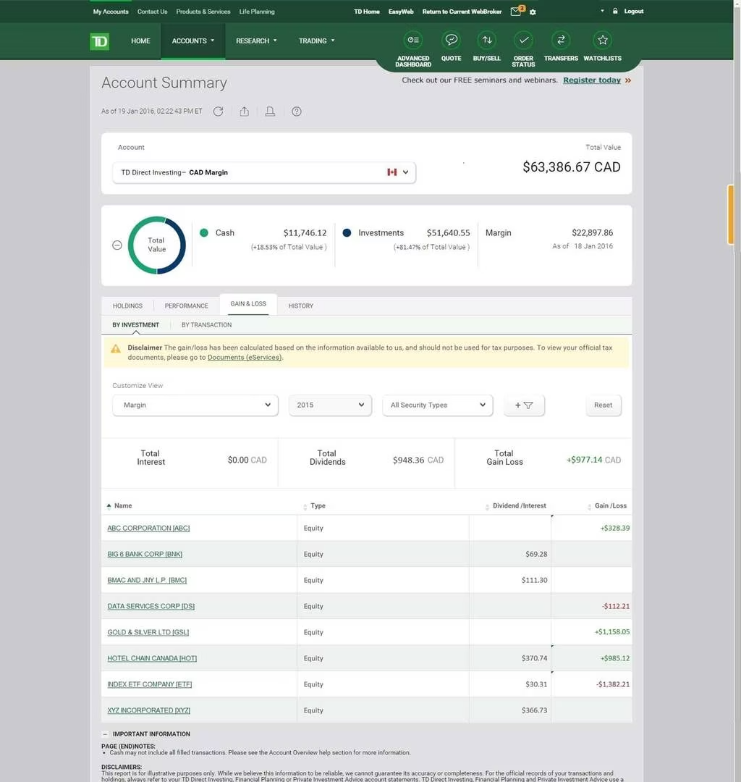This screenshot has width=741, height=782.
Task: Click the orange side tab on right edge
Action: point(731,214)
